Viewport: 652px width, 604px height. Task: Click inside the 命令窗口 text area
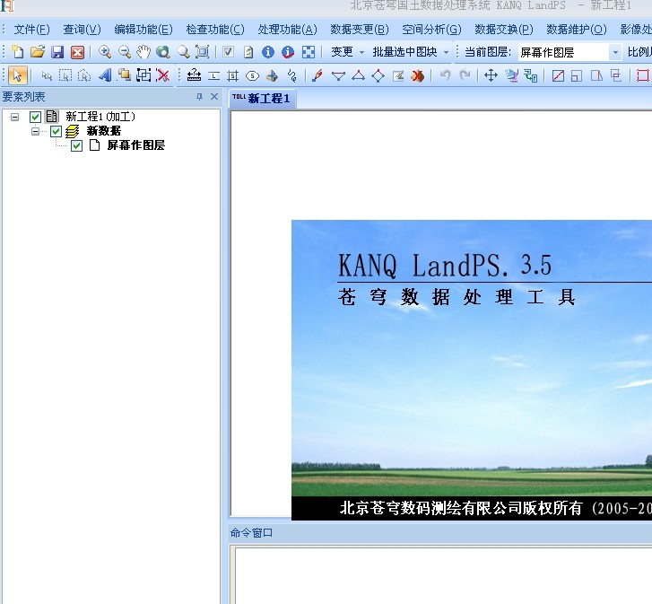(443, 575)
